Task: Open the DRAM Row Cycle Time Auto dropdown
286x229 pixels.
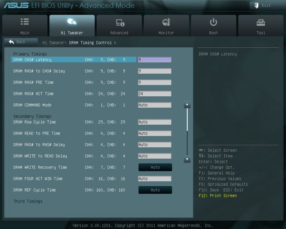Action: 154,122
